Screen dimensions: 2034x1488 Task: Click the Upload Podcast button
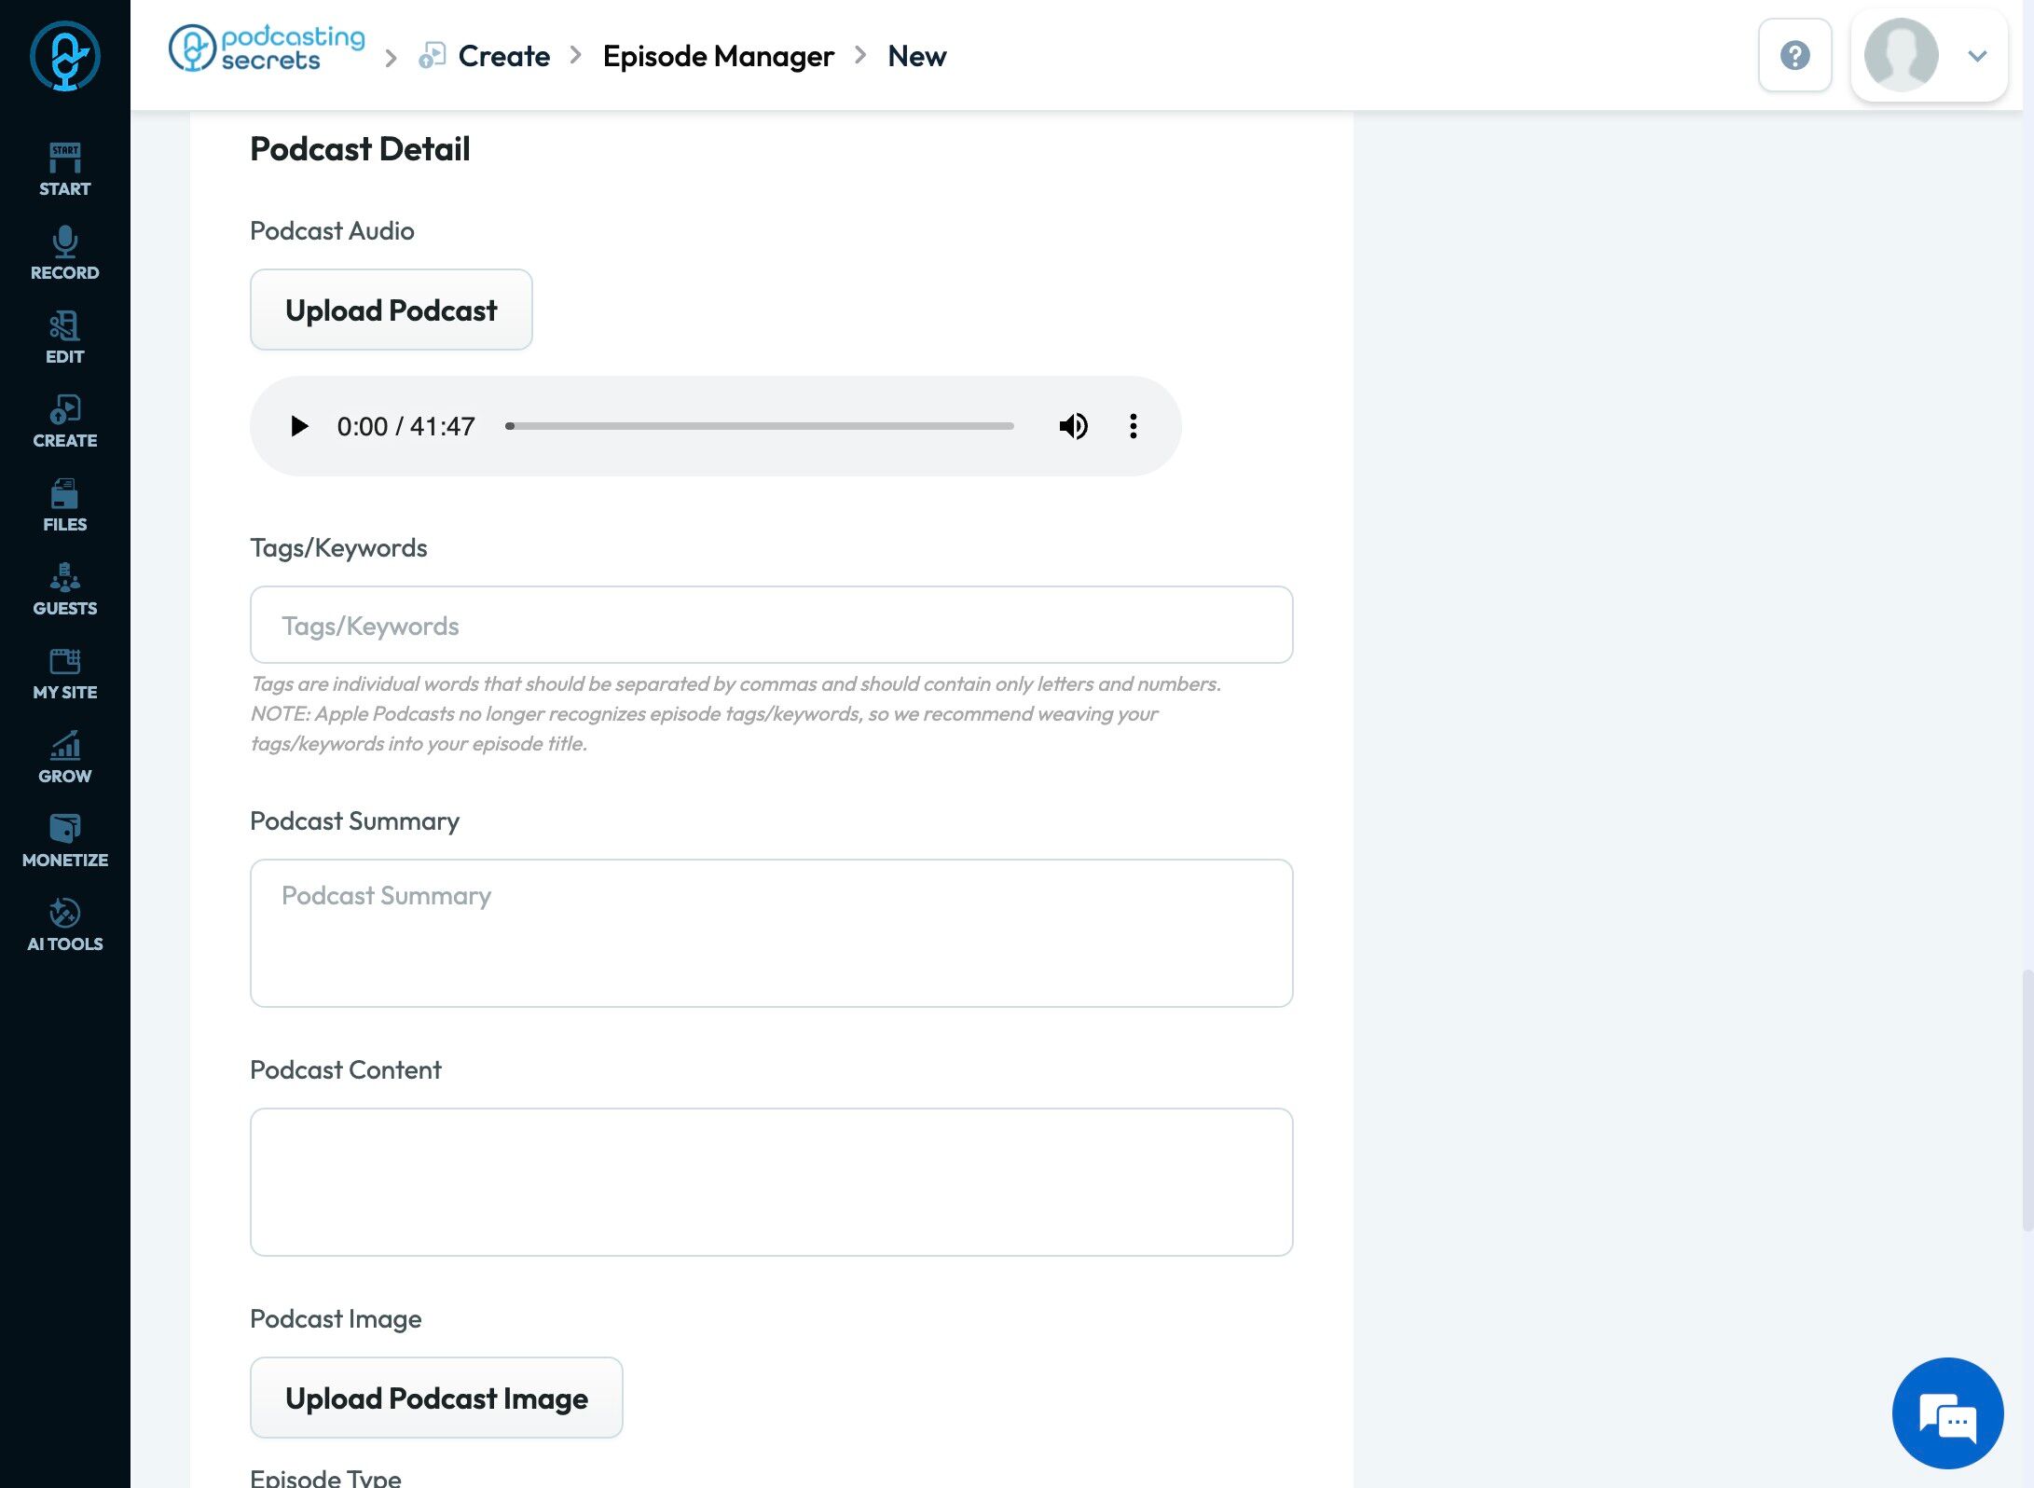[391, 310]
